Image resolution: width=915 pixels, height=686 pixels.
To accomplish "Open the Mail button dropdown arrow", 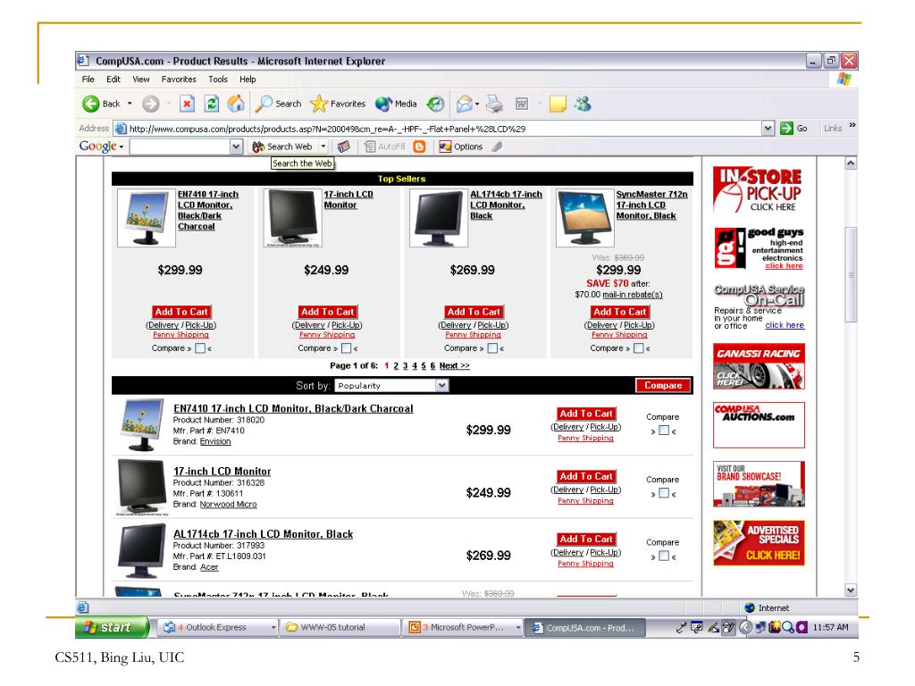I will tap(477, 105).
